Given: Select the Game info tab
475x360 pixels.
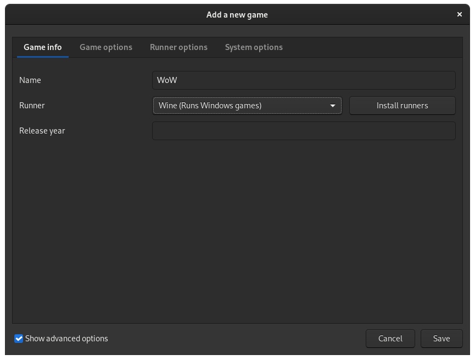Looking at the screenshot, I should (43, 47).
